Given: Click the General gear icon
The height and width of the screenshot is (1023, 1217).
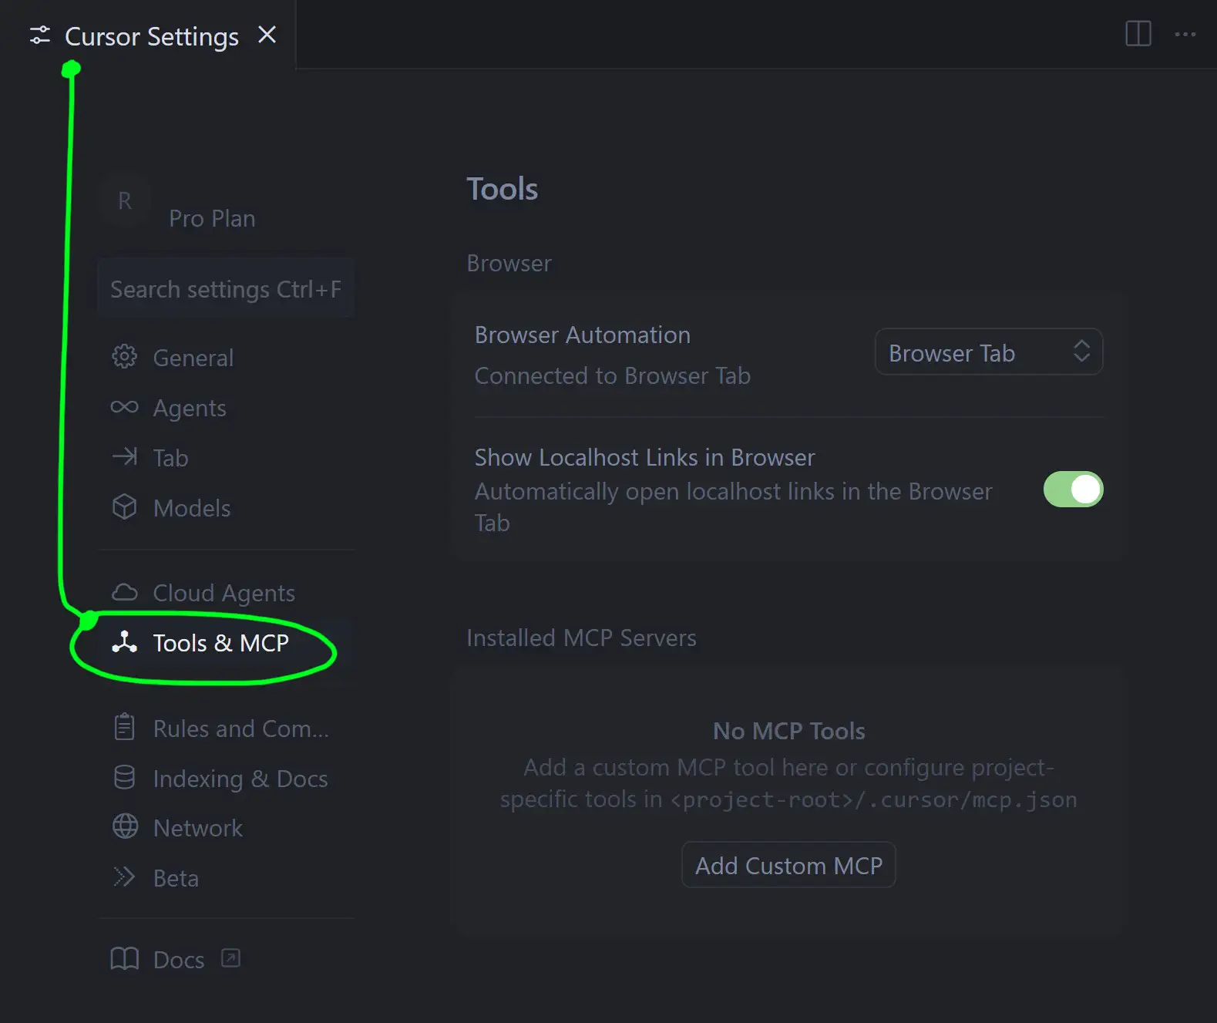Looking at the screenshot, I should coord(124,357).
